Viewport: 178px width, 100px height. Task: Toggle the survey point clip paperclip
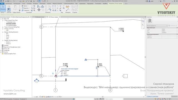point(53,73)
